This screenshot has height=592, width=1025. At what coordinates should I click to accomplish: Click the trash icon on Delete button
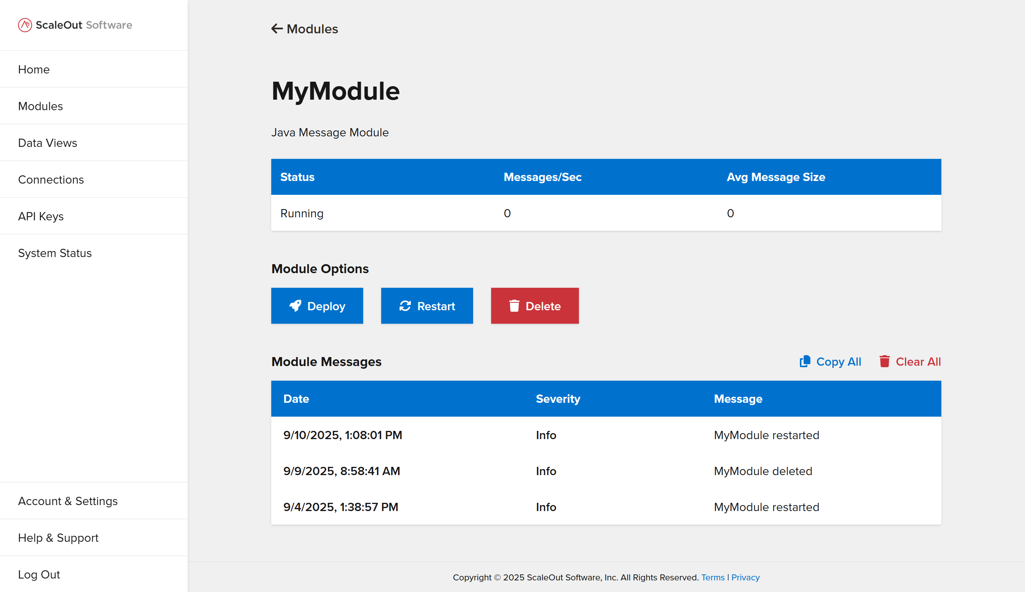tap(514, 306)
